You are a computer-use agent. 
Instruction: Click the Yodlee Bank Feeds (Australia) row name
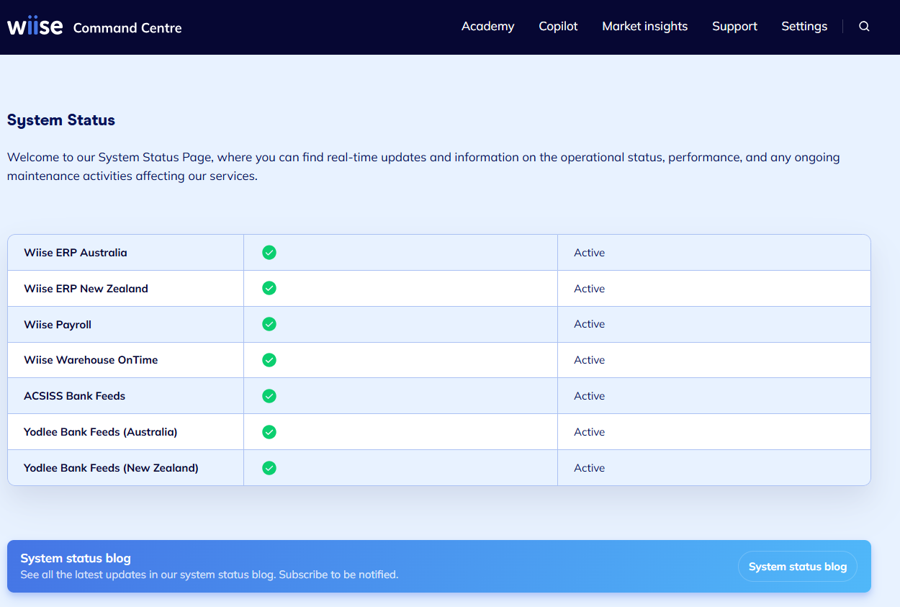point(100,432)
